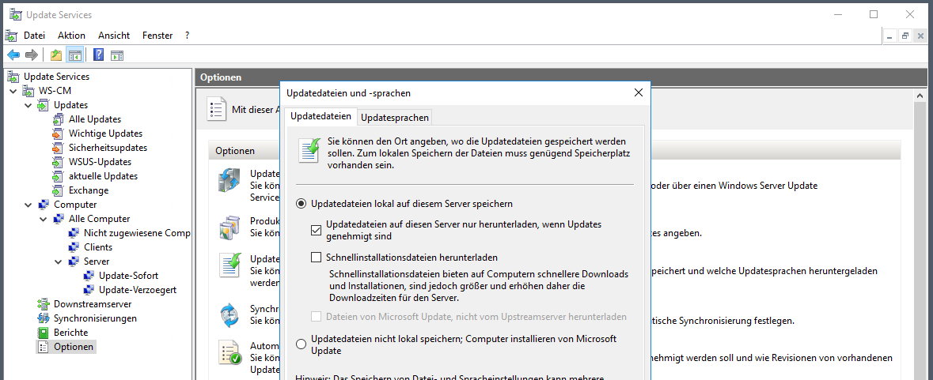Click the folder up-level toolbar icon
Image resolution: width=933 pixels, height=380 pixels.
[56, 55]
